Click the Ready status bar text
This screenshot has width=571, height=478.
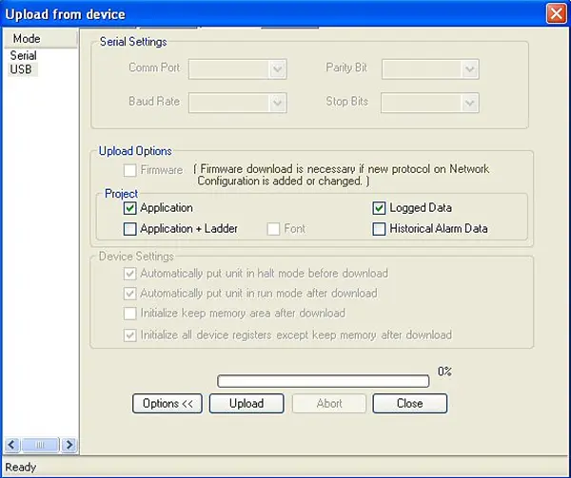tap(21, 468)
